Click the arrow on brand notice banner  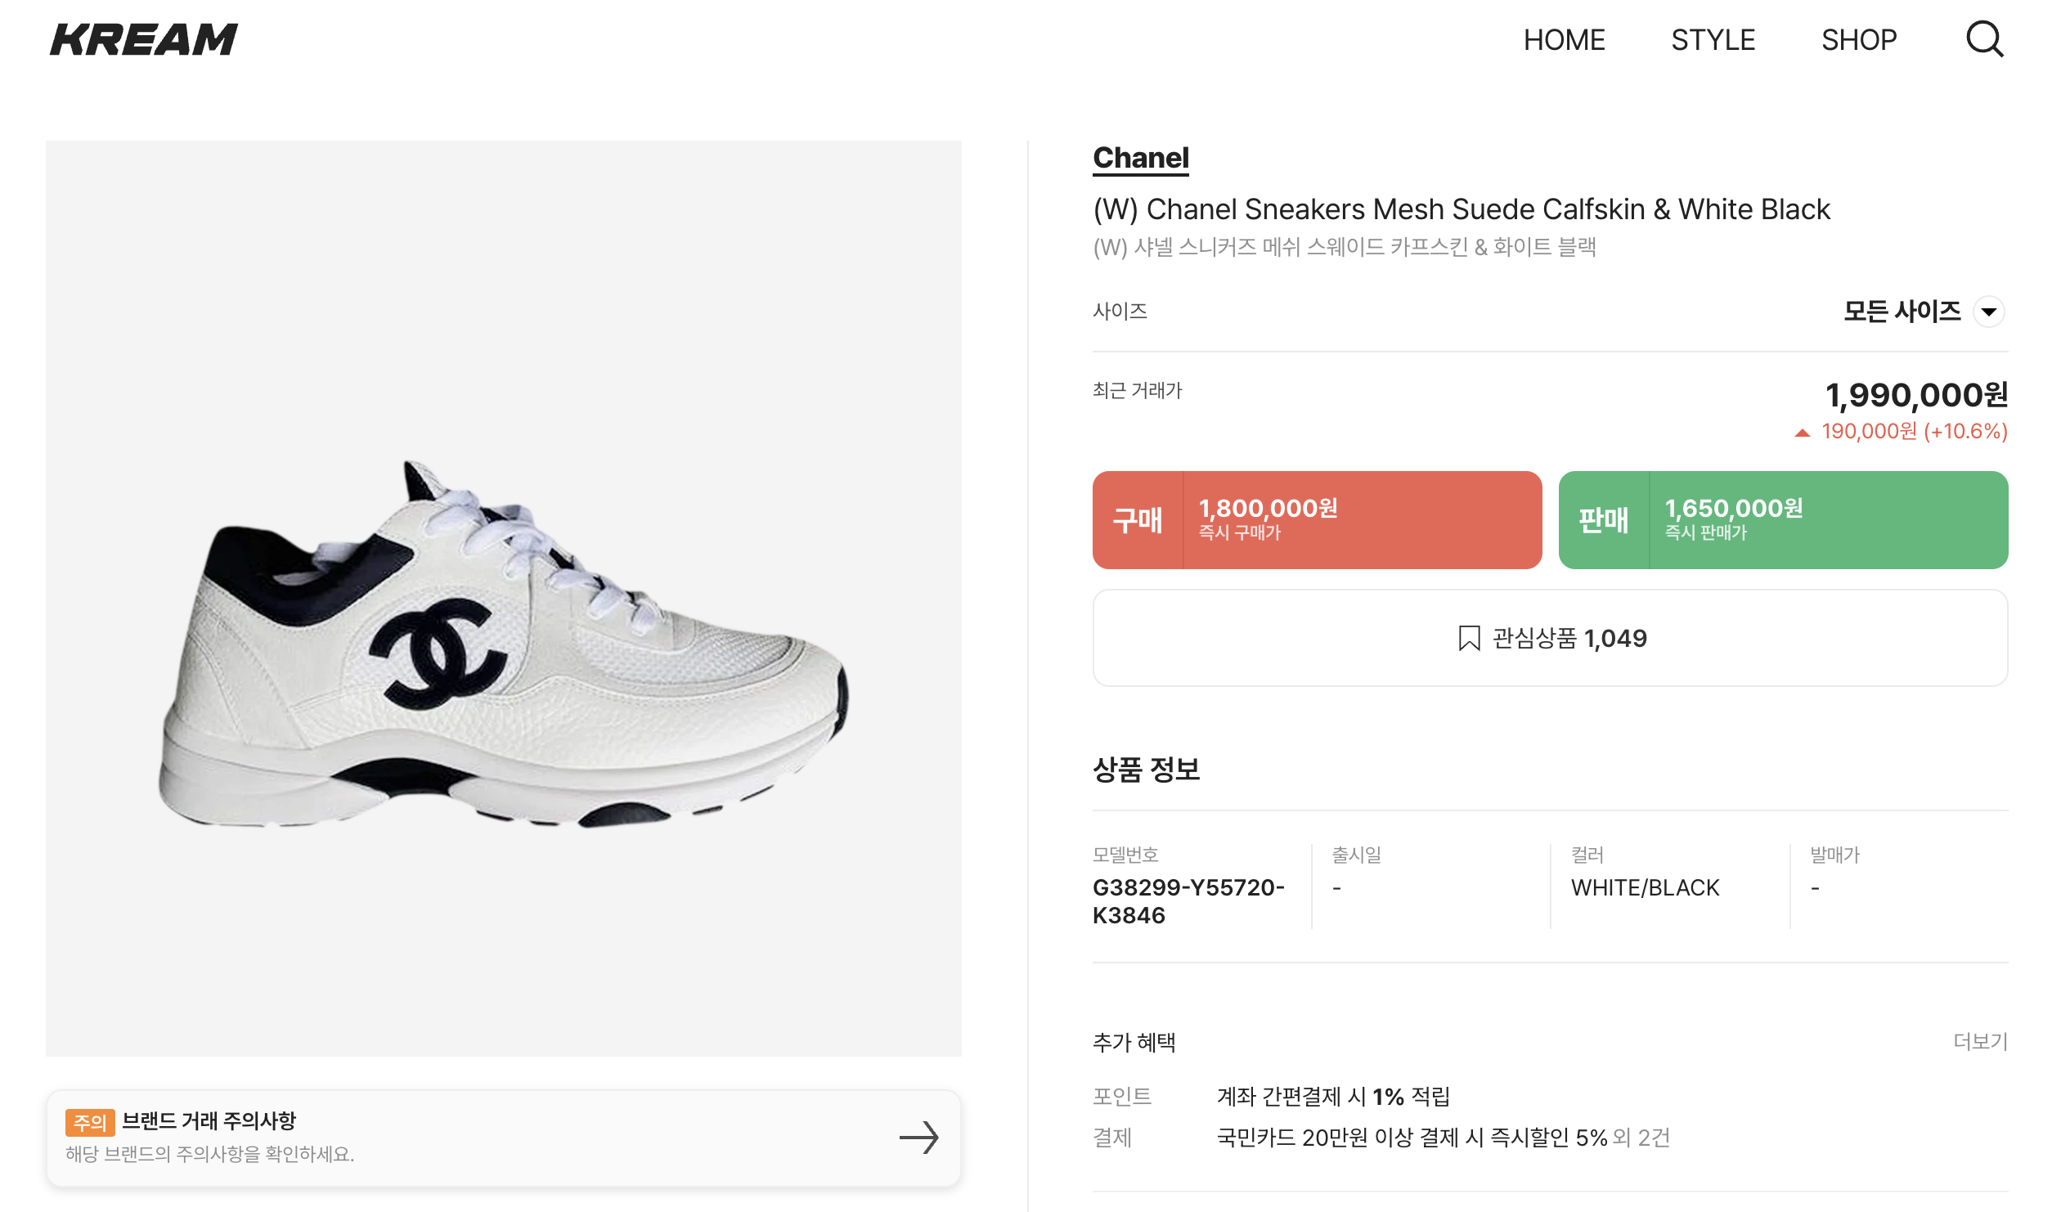(918, 1137)
